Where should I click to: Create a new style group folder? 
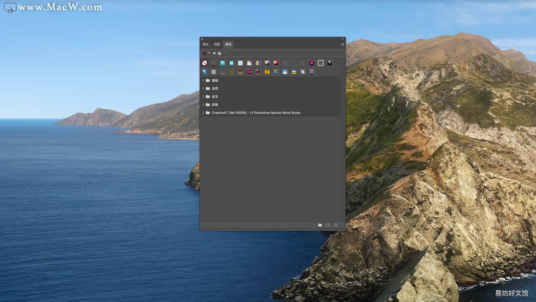pos(320,225)
